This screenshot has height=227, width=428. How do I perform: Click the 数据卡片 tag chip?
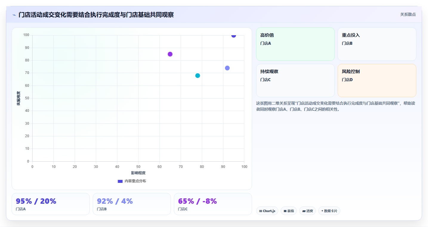329,211
